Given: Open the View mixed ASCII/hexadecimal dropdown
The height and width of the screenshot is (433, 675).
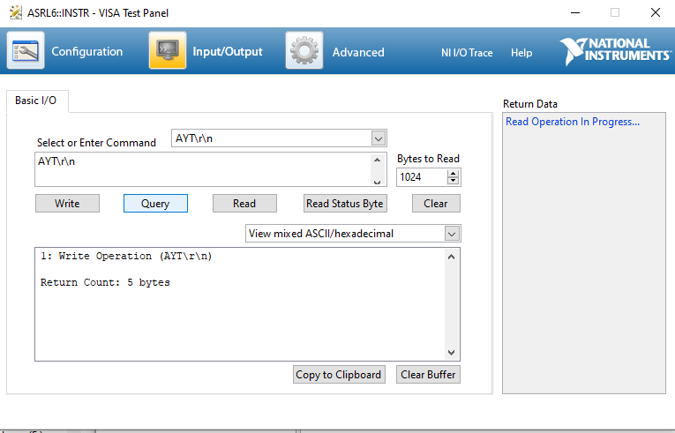Looking at the screenshot, I should coord(453,234).
